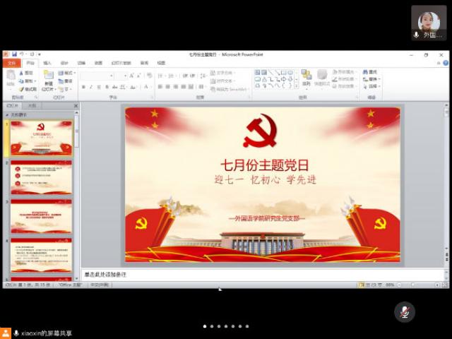452x339 pixels.
Task: Click the Italic formatting icon
Action: pyautogui.click(x=91, y=87)
